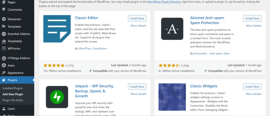Viewport: 270px width, 116px height.
Task: Click the Astra logo icon
Action: [4, 65]
